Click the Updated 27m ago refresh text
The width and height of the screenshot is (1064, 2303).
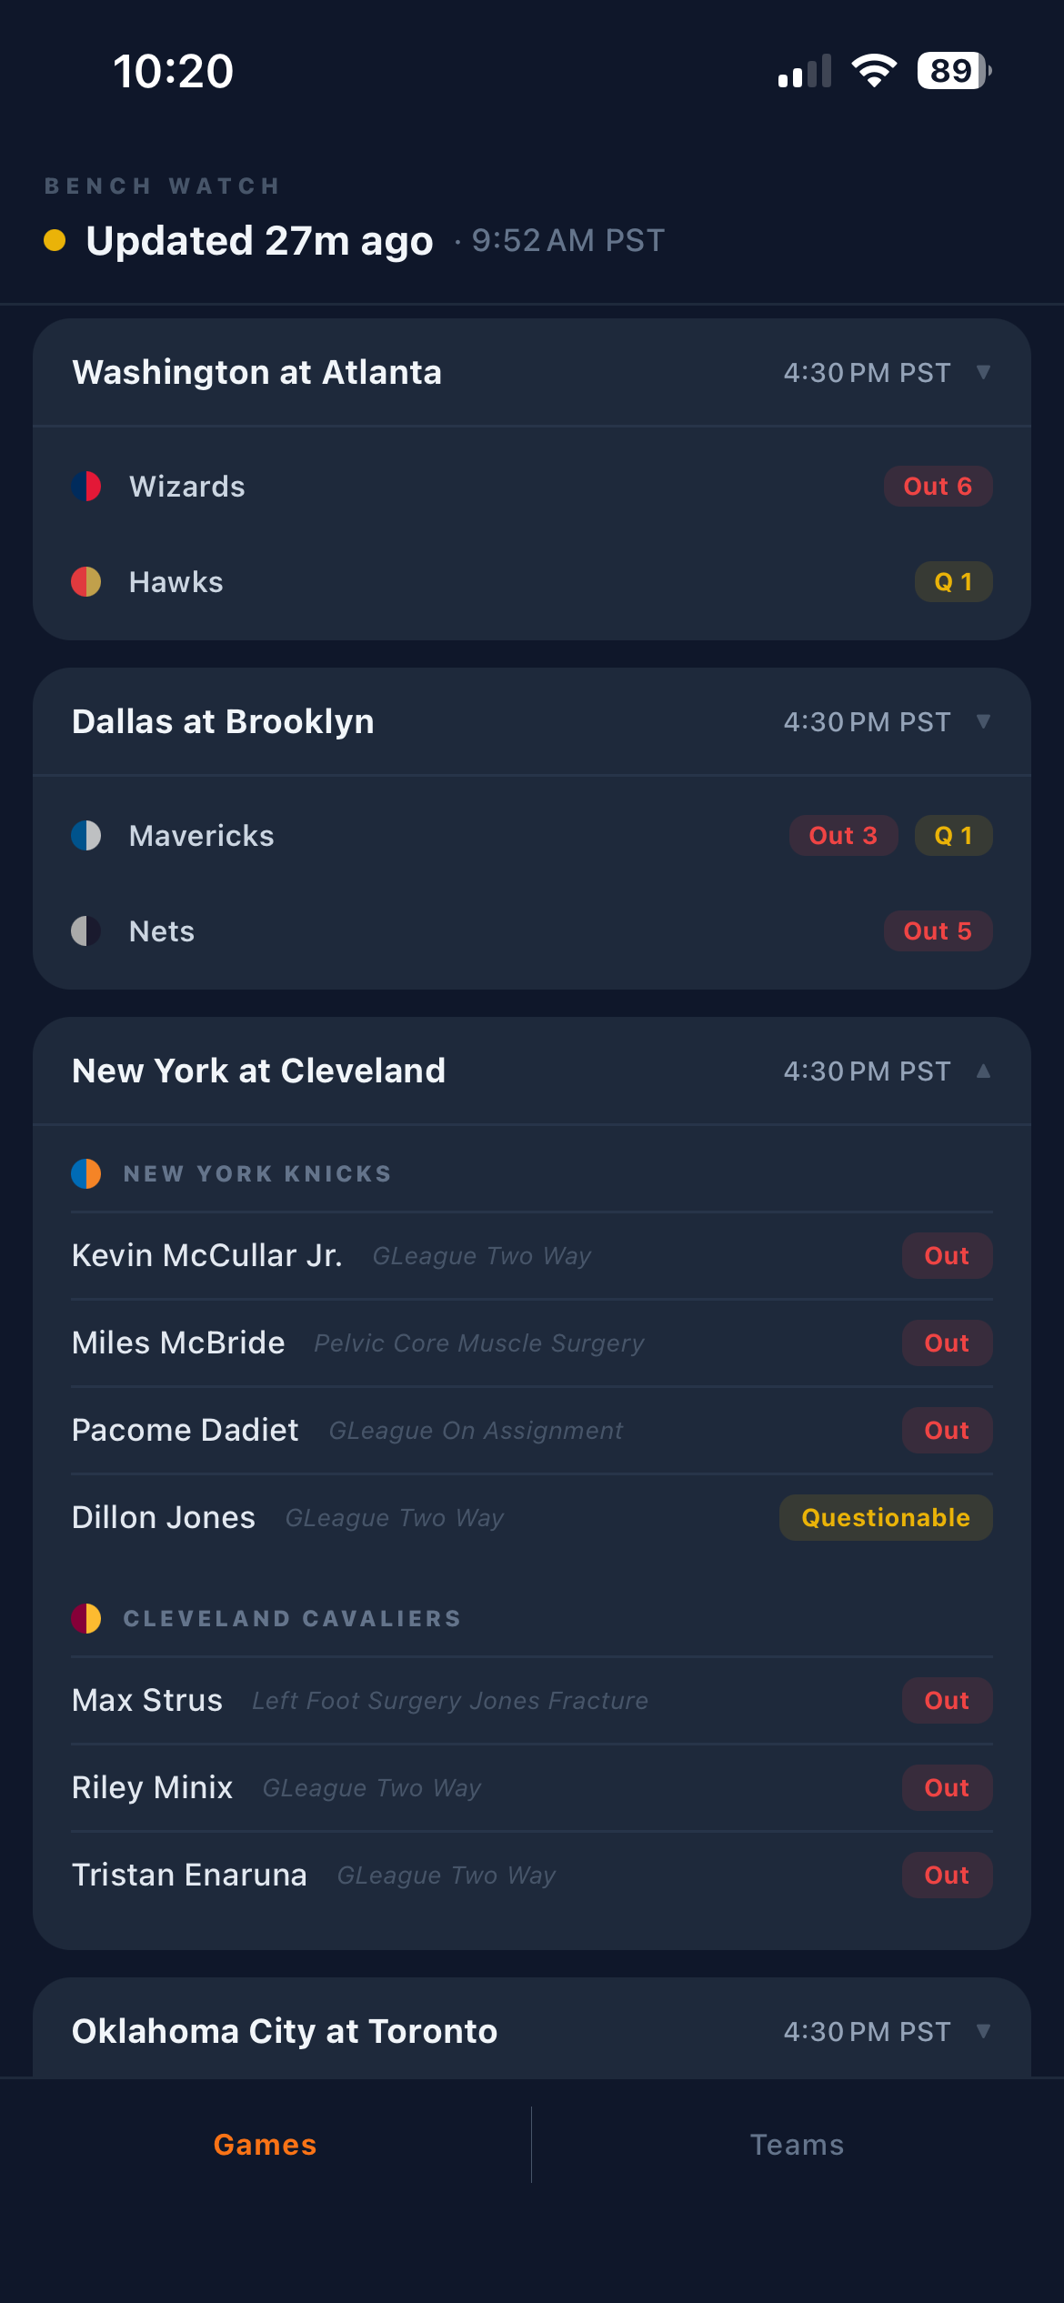point(260,240)
